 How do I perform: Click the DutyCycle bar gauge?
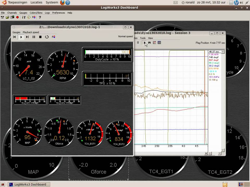[x=107, y=55]
